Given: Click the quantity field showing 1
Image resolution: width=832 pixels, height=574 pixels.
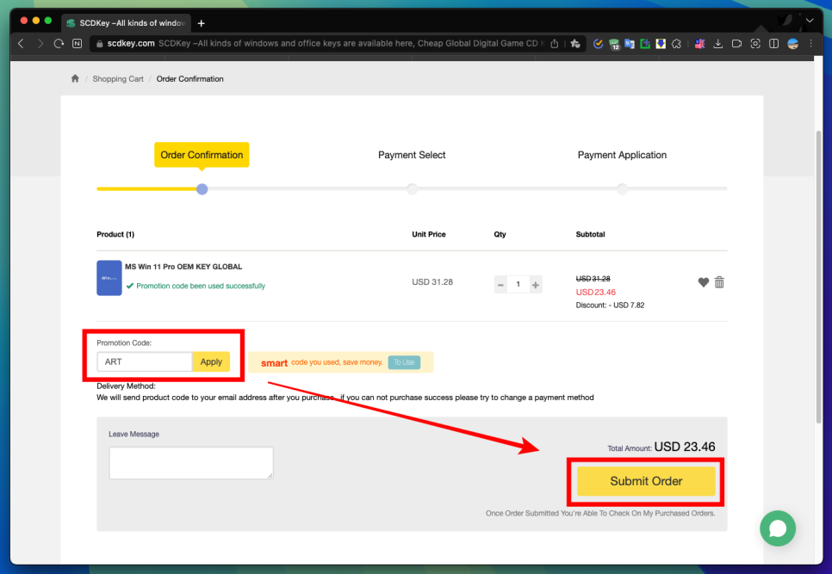Looking at the screenshot, I should (518, 285).
